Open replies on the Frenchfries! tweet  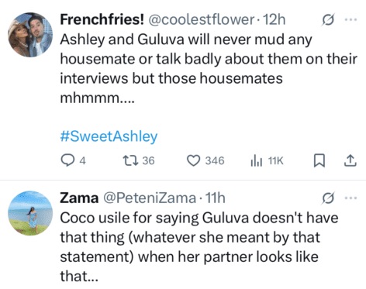point(73,160)
